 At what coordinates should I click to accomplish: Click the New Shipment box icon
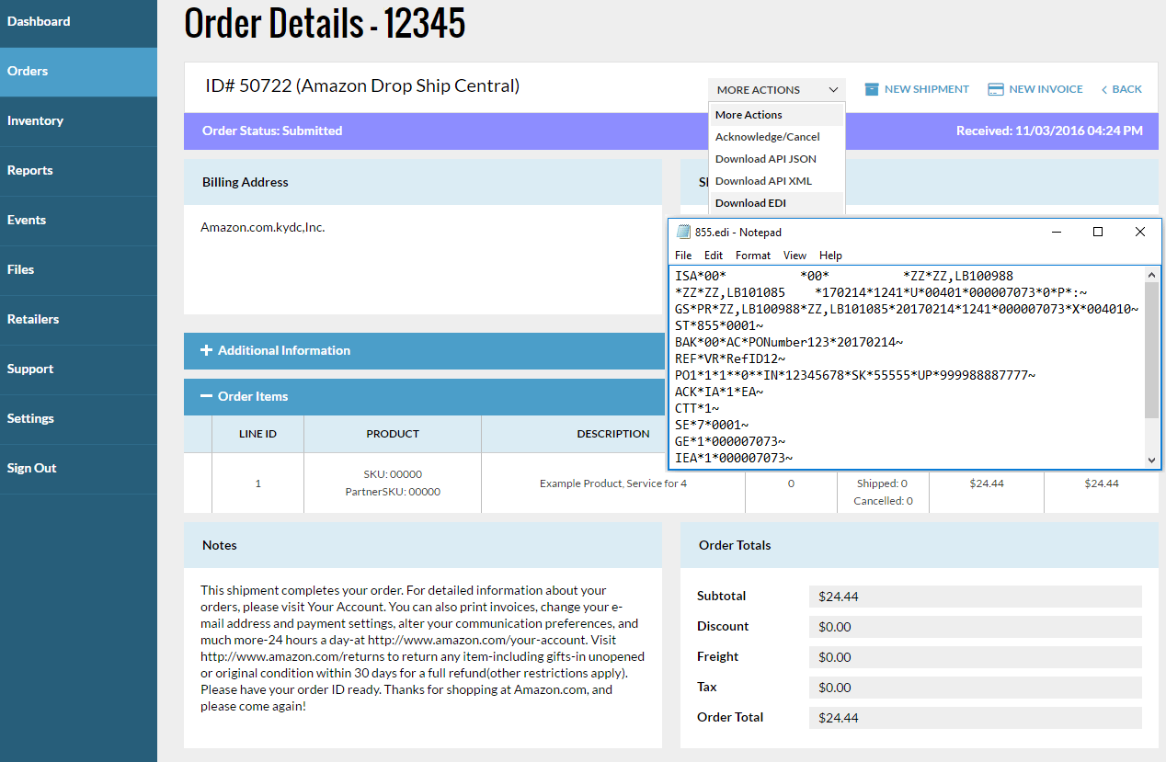click(x=872, y=89)
